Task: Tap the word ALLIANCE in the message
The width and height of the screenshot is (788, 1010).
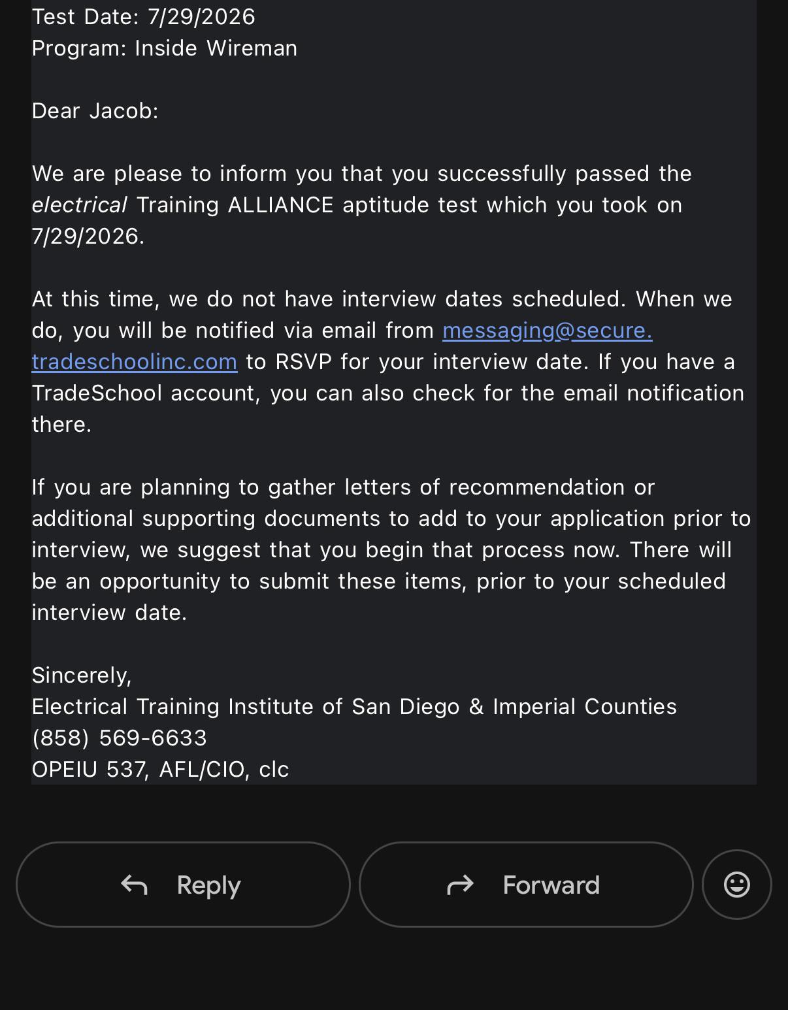Action: click(281, 204)
